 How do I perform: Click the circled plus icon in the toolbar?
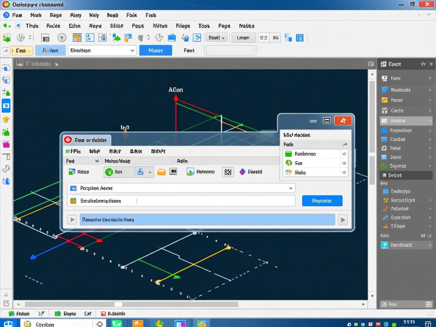pyautogui.click(x=62, y=37)
